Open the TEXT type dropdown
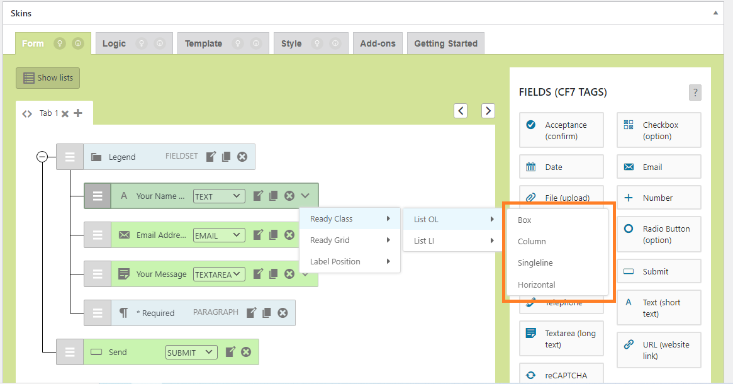Screen dimensions: 733x384 coord(219,196)
